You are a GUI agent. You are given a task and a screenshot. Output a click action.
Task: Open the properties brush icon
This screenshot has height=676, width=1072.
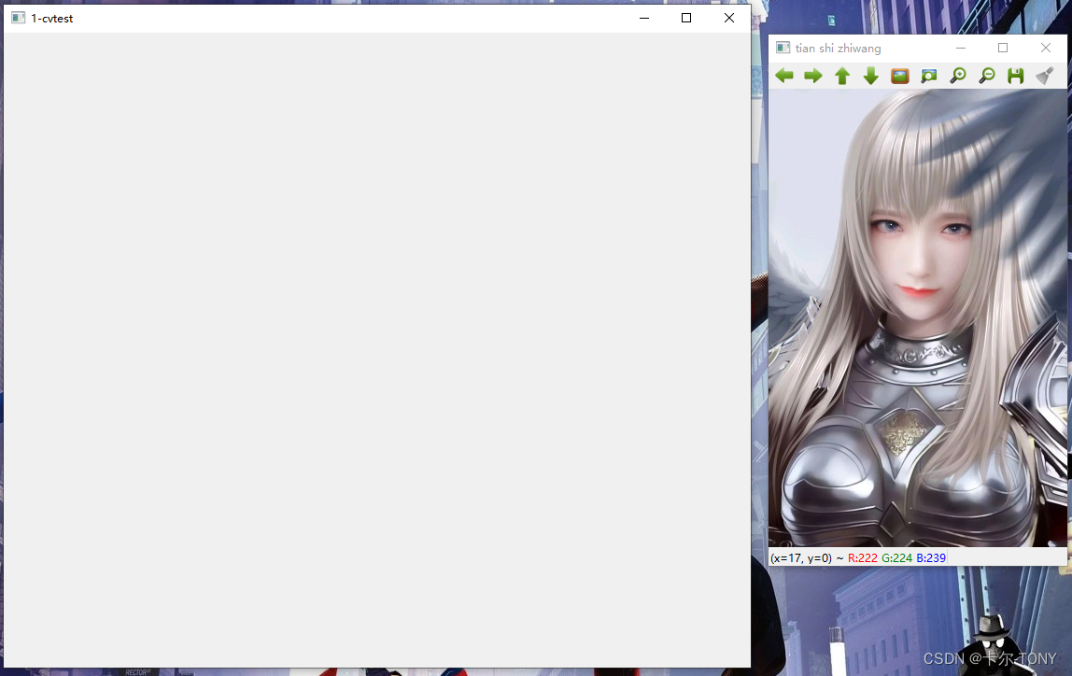click(x=1045, y=76)
